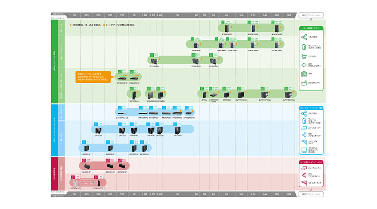Click the BE550M1-JP UPS image
The width and height of the screenshot is (377, 209).
coord(110,166)
